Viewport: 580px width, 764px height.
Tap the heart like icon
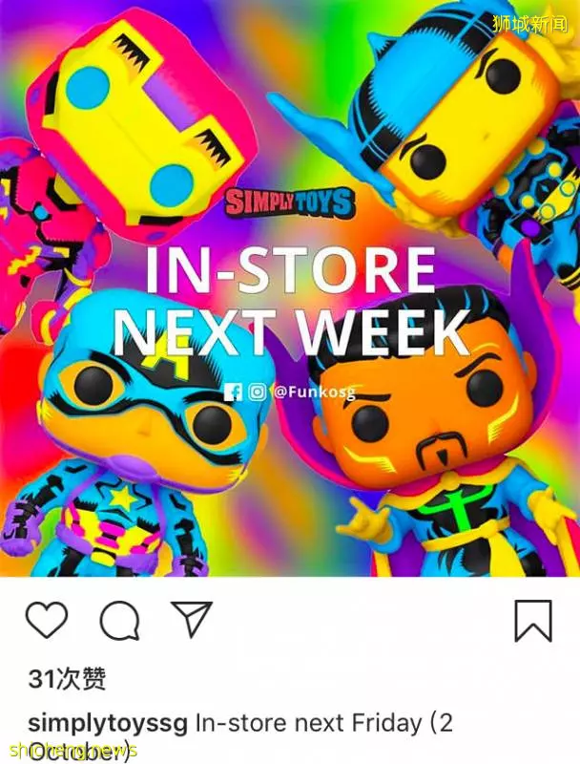(x=47, y=620)
